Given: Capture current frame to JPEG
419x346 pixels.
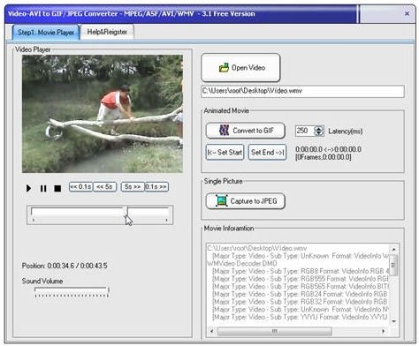Looking at the screenshot, I should (246, 201).
